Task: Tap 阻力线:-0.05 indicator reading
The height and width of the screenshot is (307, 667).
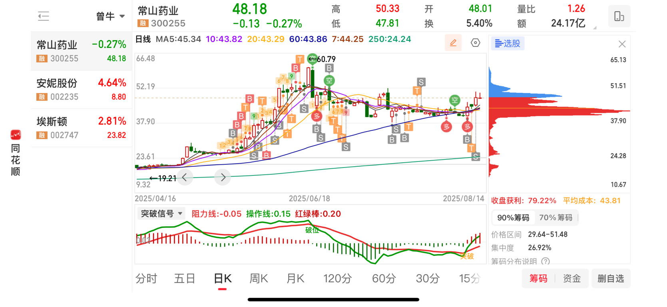Action: pyautogui.click(x=216, y=214)
